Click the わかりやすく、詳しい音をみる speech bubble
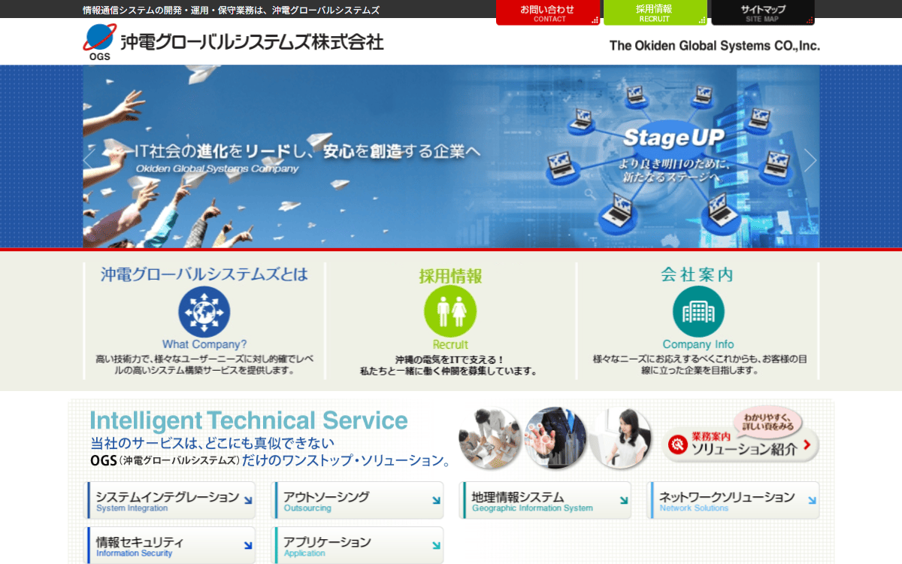The height and width of the screenshot is (564, 902). (x=767, y=421)
